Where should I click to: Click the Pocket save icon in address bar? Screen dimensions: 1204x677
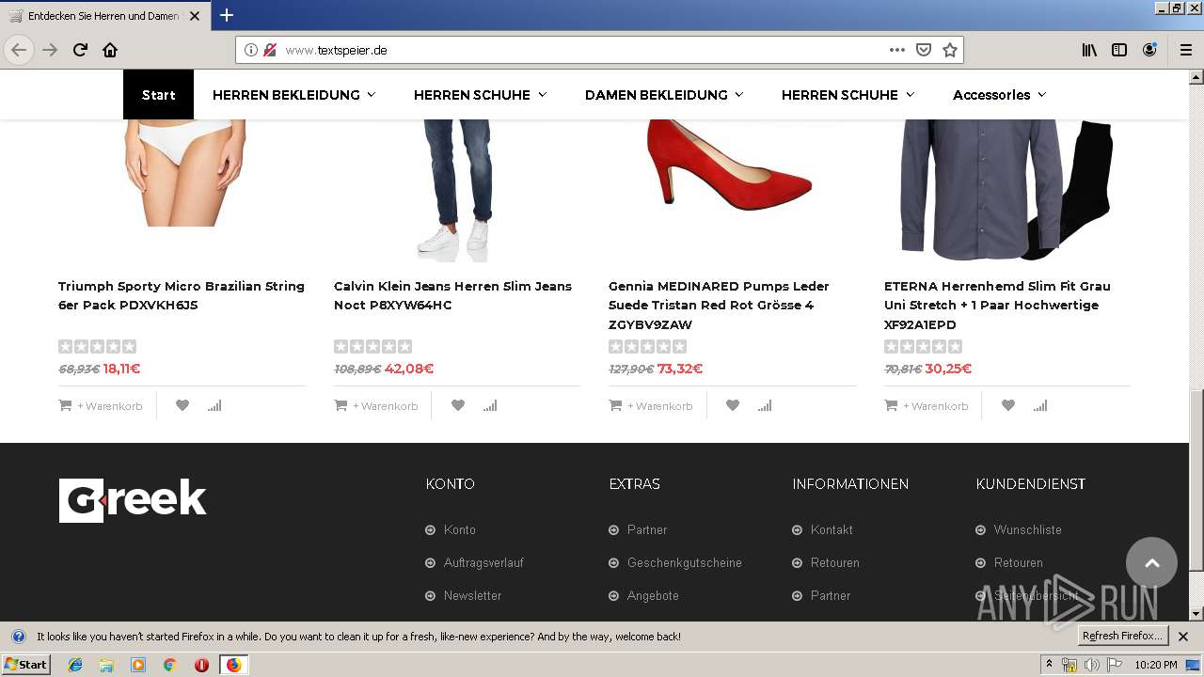pyautogui.click(x=924, y=50)
